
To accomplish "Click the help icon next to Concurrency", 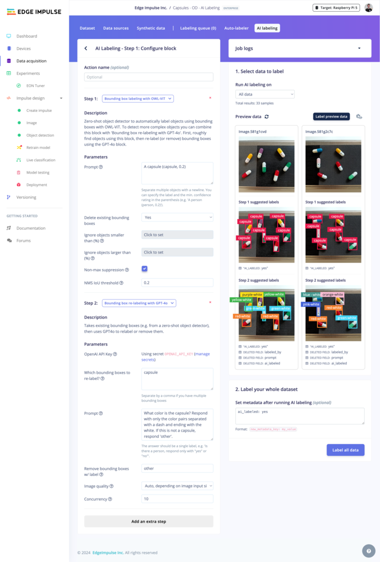I will click(110, 499).
